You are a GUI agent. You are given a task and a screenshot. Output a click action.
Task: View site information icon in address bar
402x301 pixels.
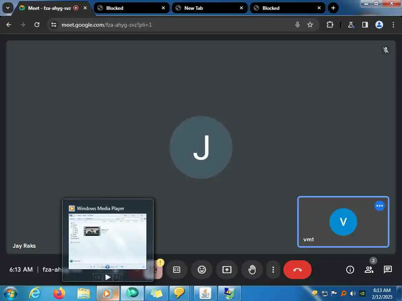point(54,25)
